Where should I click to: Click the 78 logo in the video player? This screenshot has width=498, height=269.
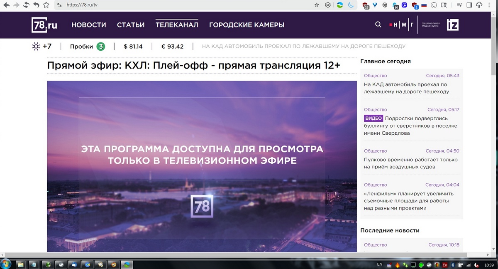point(202,206)
